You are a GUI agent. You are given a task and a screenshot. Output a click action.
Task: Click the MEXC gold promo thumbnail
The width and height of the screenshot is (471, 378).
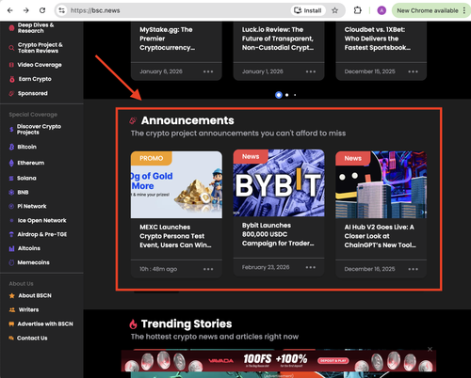click(176, 185)
